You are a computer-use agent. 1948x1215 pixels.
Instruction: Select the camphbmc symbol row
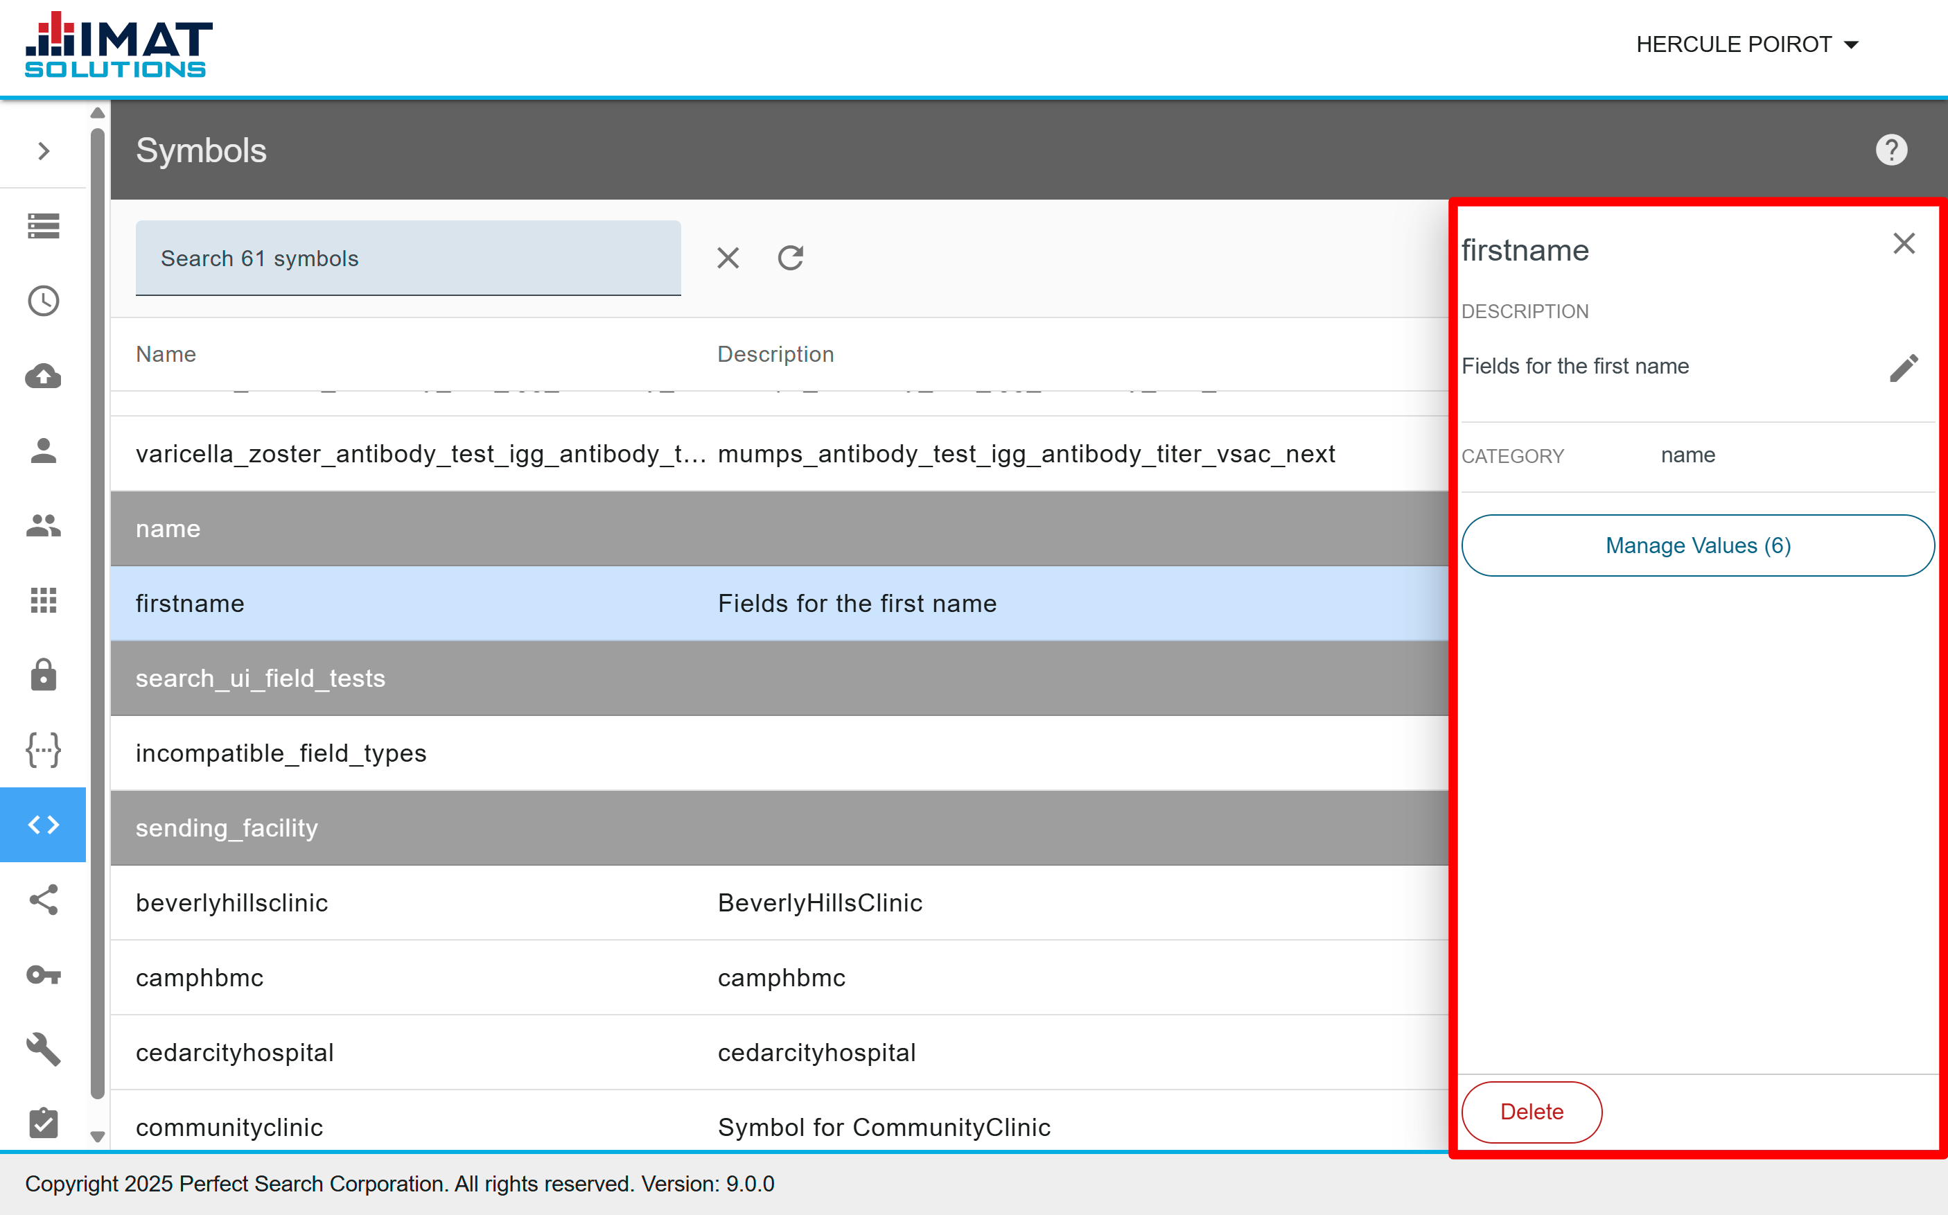click(x=779, y=978)
